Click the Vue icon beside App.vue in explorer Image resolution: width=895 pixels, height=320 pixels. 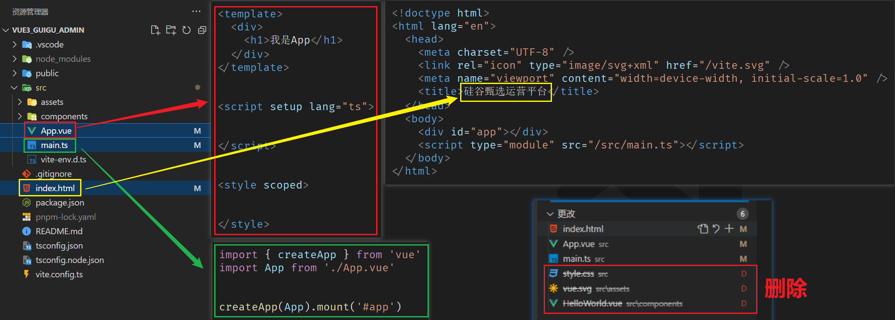pyautogui.click(x=32, y=131)
